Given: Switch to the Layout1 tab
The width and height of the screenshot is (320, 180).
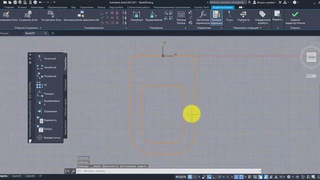Looking at the screenshot, I should 16,175.
